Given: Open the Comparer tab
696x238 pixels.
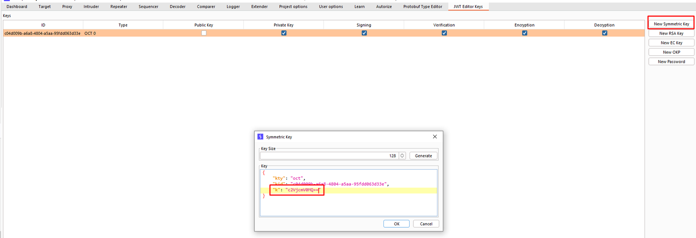Looking at the screenshot, I should tap(206, 6).
